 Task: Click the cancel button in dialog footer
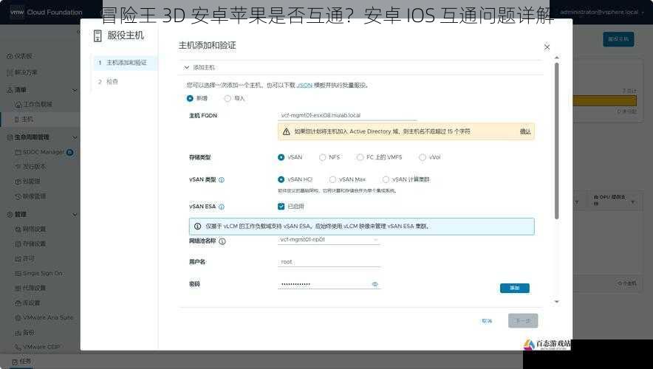click(487, 321)
